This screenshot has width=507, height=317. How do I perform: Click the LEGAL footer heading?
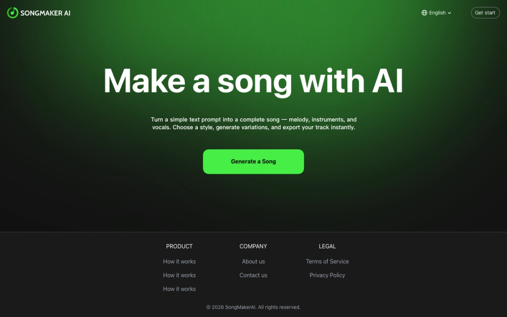(327, 246)
